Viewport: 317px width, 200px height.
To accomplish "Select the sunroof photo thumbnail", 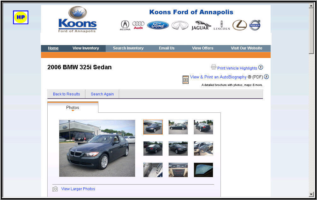I will click(203, 170).
